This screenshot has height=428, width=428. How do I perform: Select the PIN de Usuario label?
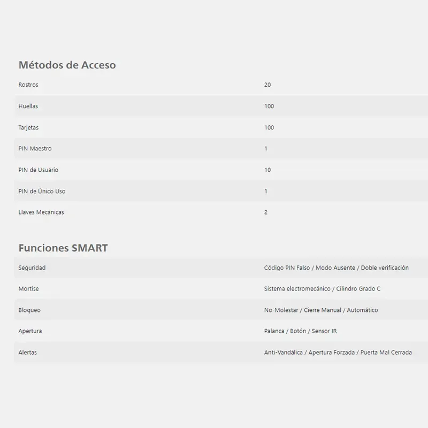click(38, 170)
